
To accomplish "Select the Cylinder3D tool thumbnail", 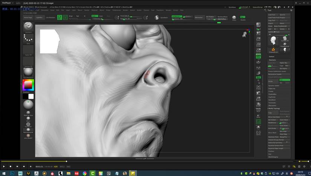I will tap(285, 39).
